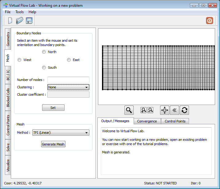Save the problem with the floppy disk icon

click(x=29, y=21)
